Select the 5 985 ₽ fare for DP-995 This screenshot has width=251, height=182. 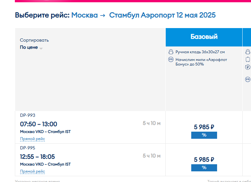[x=204, y=160]
